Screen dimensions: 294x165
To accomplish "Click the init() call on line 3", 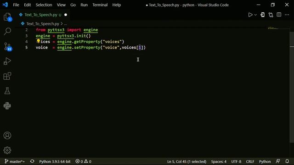I will (x=84, y=36).
